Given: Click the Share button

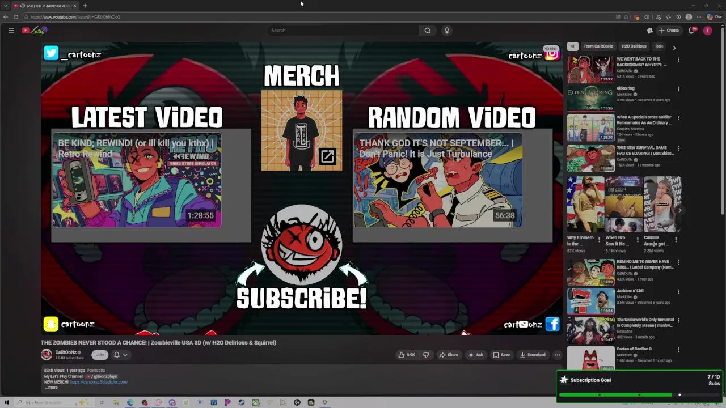Looking at the screenshot, I should pos(449,355).
